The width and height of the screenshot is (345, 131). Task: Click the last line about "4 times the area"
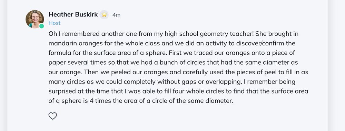(x=141, y=101)
